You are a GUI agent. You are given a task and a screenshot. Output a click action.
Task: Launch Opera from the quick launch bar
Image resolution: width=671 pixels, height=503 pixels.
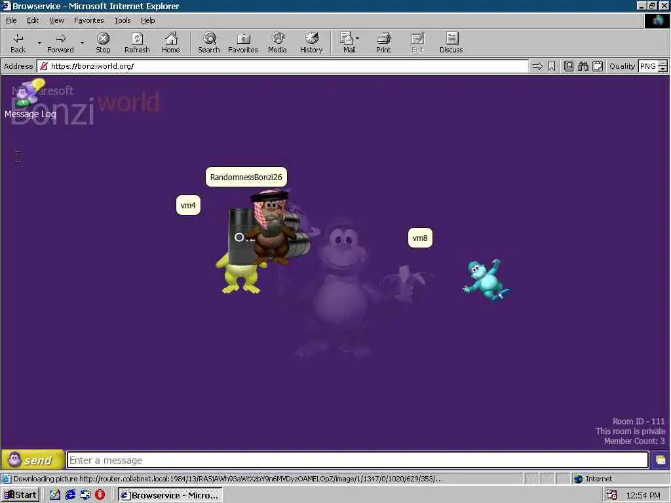coord(100,495)
